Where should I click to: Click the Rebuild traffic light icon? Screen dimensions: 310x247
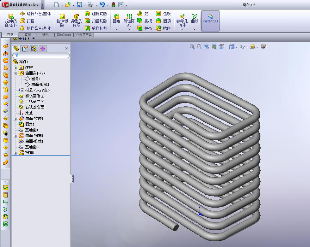pyautogui.click(x=114, y=5)
